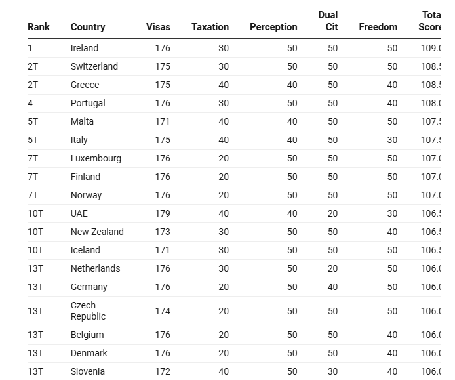Select the Portugal country cell
The image size is (455, 380).
pyautogui.click(x=88, y=103)
